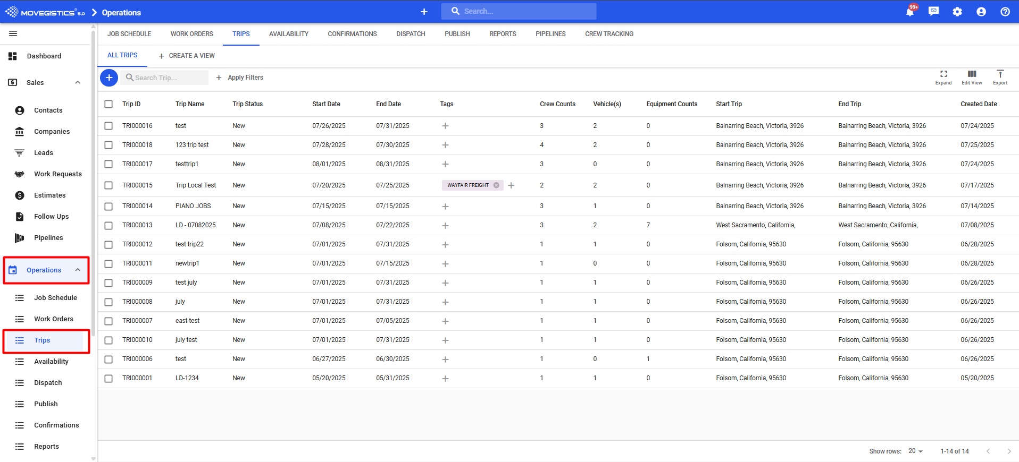Check the box for trip TRI000015
This screenshot has height=462, width=1019.
108,185
